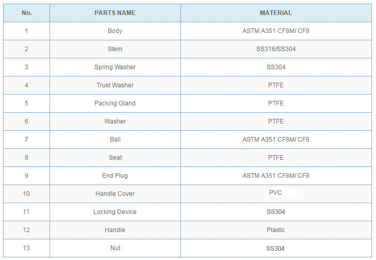Screen dimensions: 376x260
Task: Click row number 7 cell
Action: [27, 140]
